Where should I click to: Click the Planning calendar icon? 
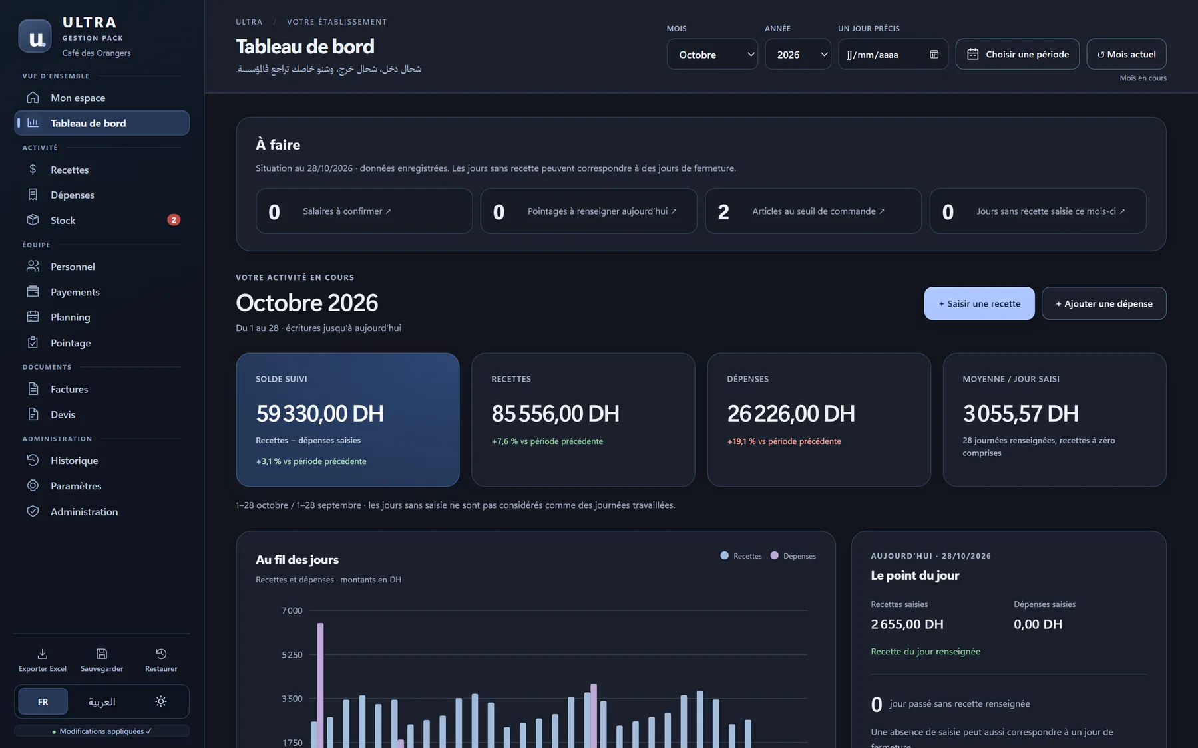coord(33,317)
